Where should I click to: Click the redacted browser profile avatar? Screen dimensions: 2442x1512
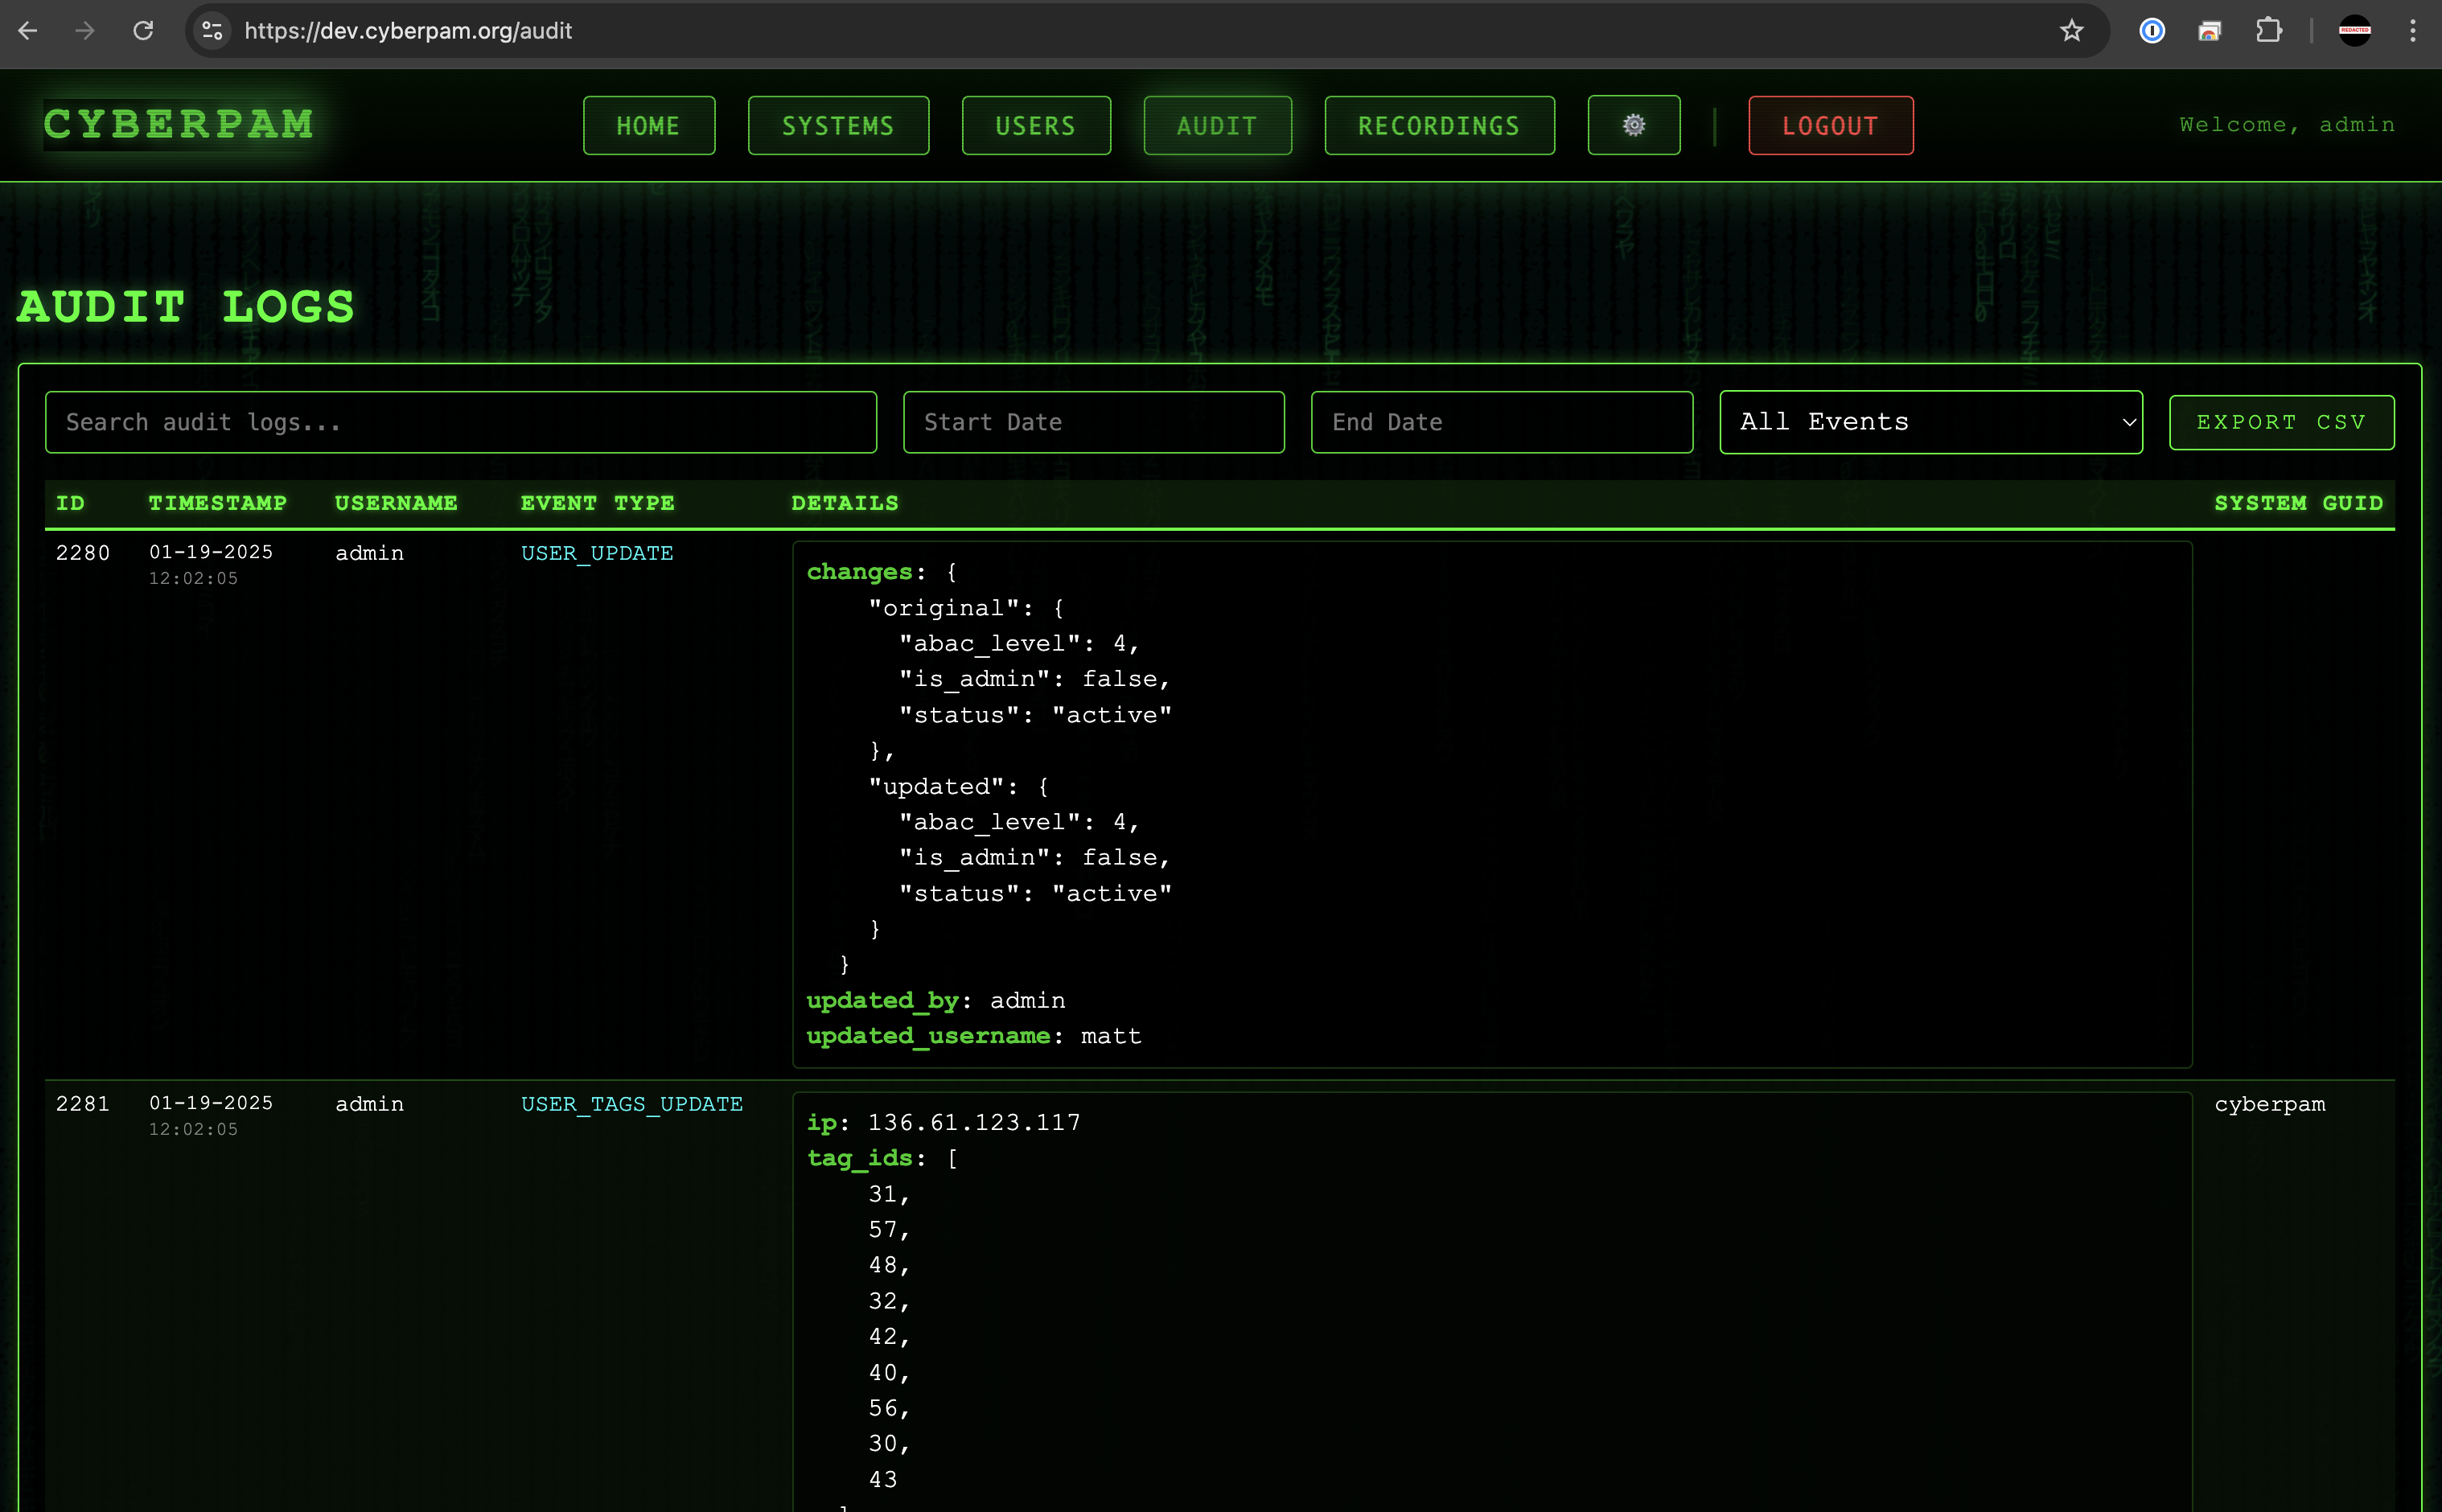[x=2355, y=31]
